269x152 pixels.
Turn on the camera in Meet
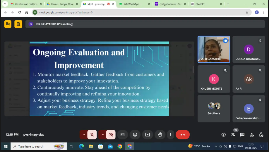point(111,134)
